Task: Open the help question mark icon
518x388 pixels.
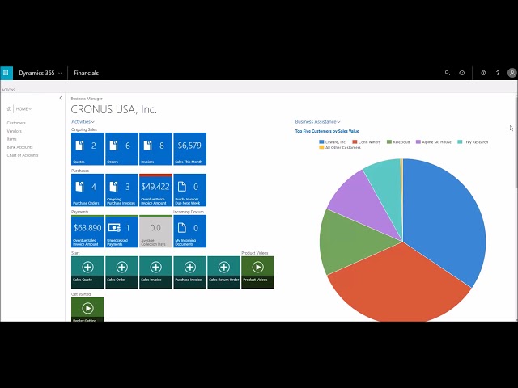Action: coord(498,73)
